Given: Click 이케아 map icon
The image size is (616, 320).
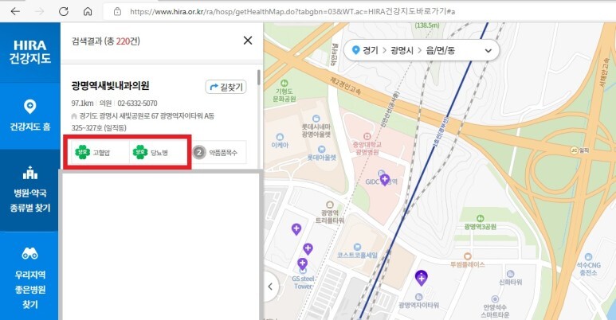Looking at the screenshot, I should pyautogui.click(x=280, y=137).
